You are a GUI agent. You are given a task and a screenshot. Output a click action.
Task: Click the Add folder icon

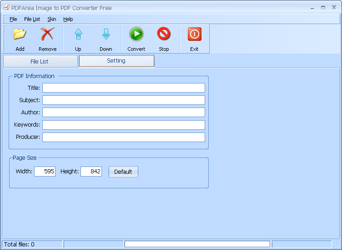coord(20,34)
